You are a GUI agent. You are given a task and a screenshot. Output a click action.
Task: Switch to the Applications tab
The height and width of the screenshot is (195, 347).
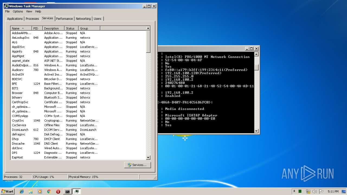coord(15,19)
